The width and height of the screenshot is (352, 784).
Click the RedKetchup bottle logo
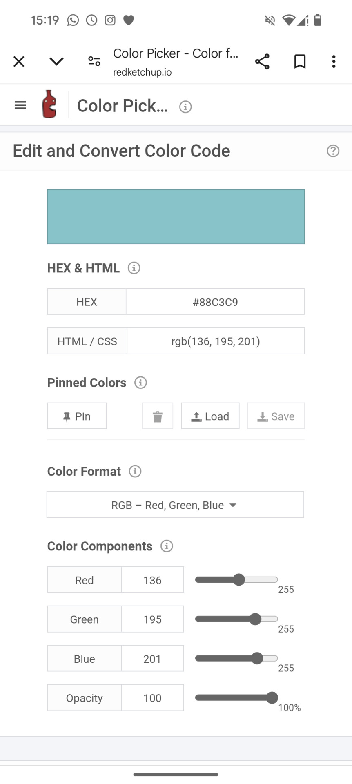(x=49, y=104)
